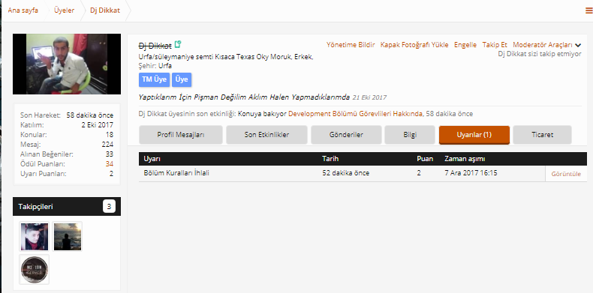Switch to the Profil Mesajları tab

[181, 135]
